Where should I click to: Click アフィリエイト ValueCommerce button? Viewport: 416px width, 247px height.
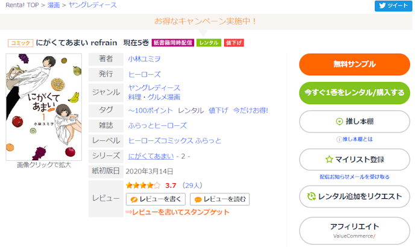(355, 230)
